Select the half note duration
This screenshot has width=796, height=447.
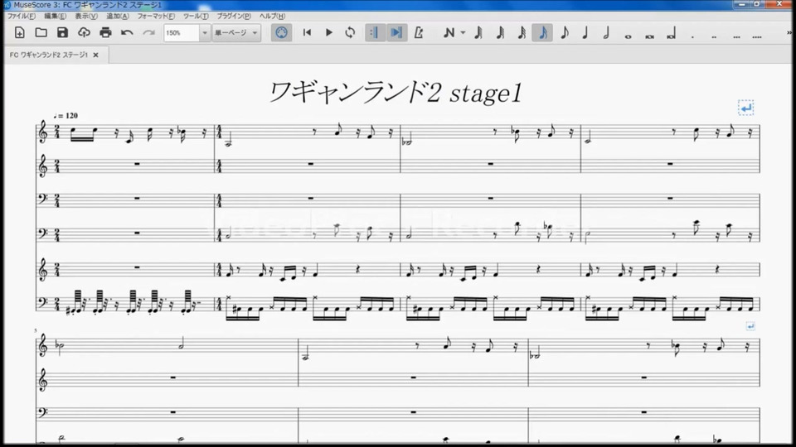point(606,33)
